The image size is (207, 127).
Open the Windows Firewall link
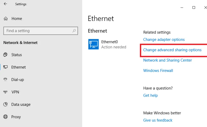tap(158, 70)
